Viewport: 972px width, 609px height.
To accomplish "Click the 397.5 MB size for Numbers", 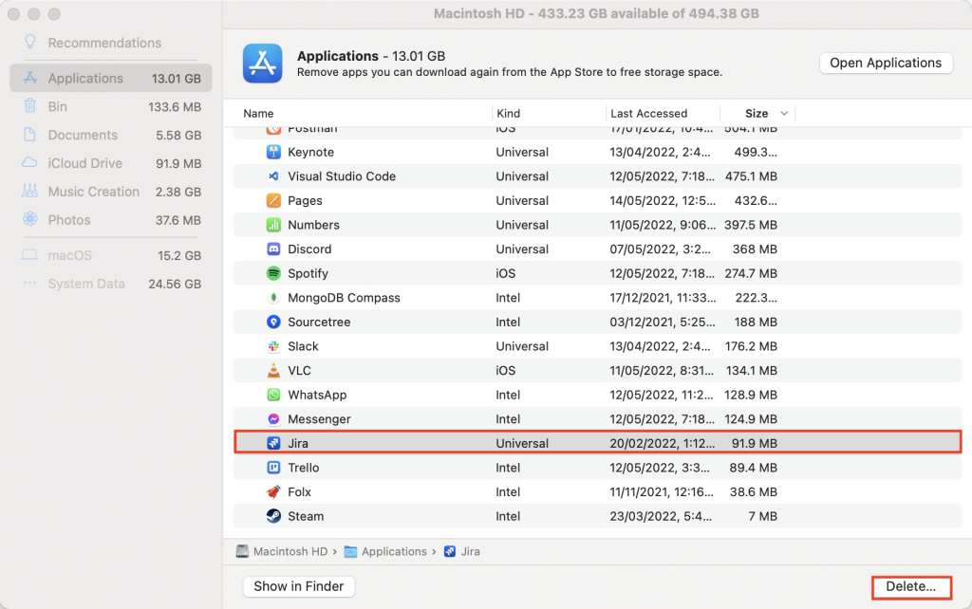I will (751, 225).
